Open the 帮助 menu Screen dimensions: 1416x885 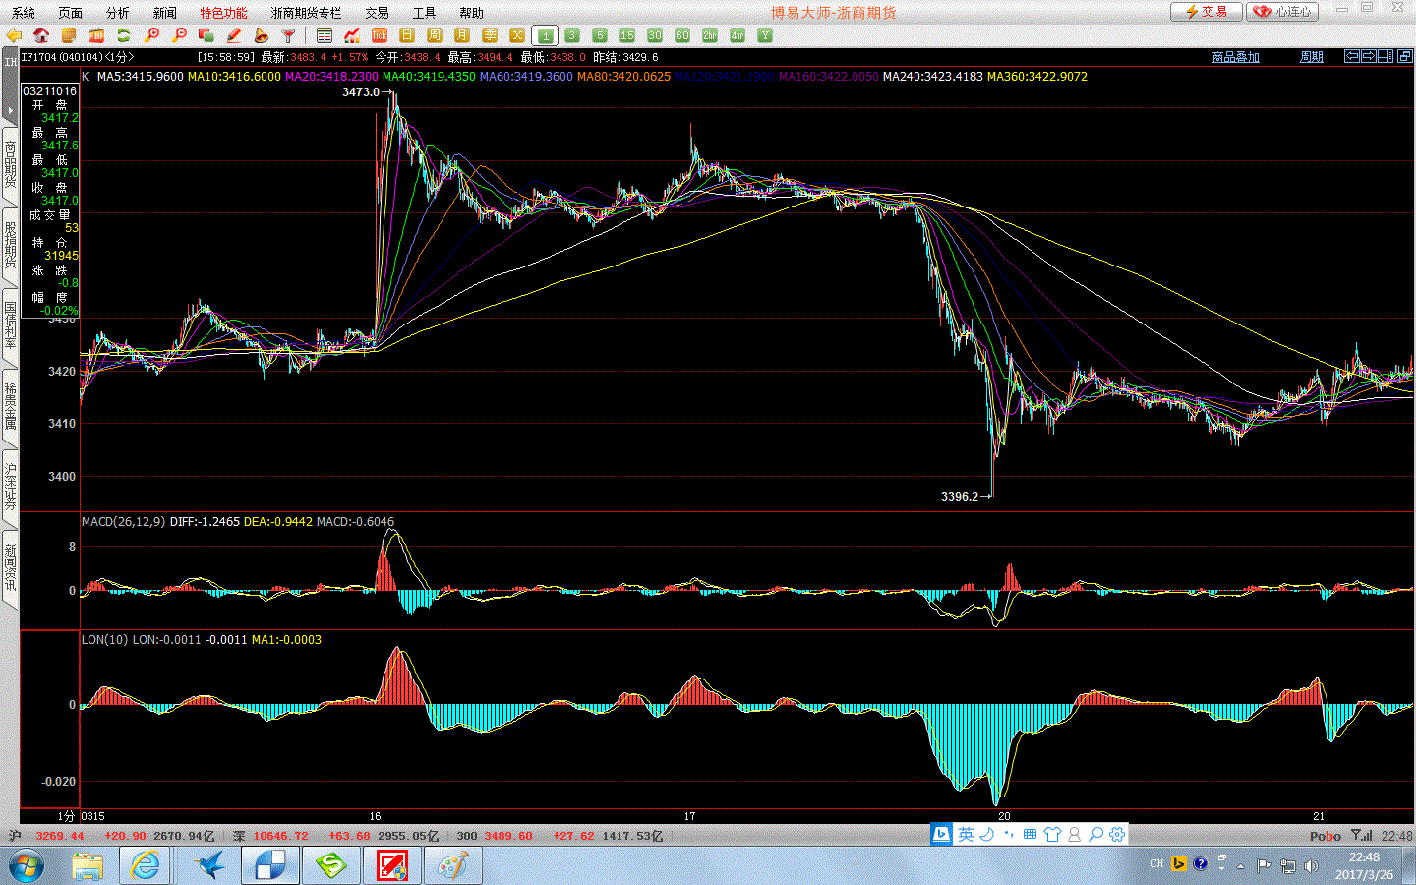tap(472, 13)
